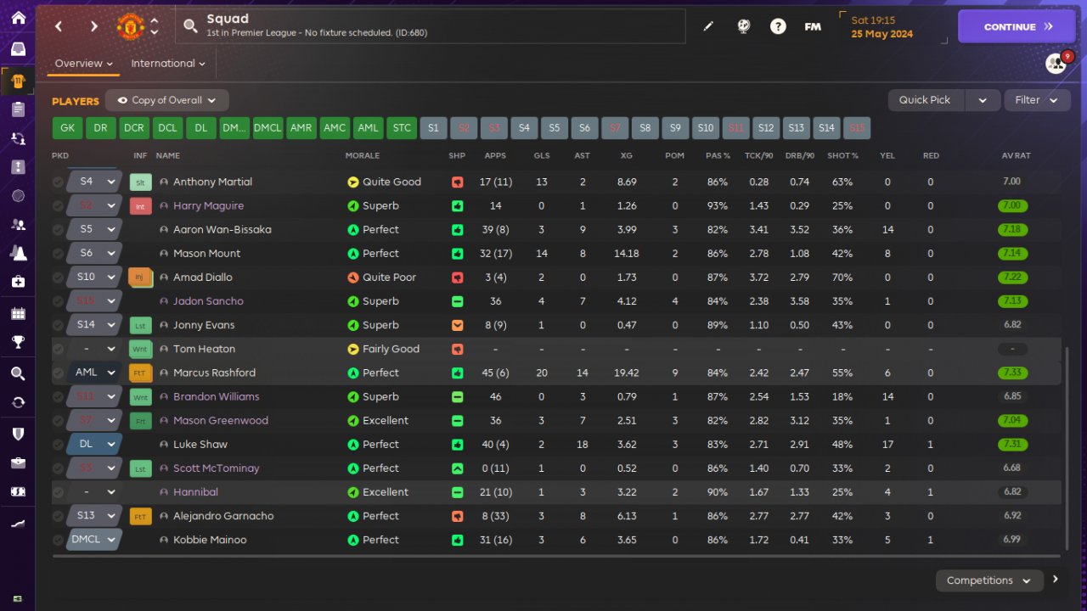Select the STC position button
Screen dimensions: 1087x611
402,128
